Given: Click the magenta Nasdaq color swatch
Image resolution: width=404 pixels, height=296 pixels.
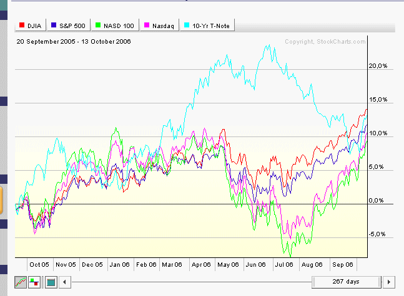Looking at the screenshot, I should pos(147,25).
